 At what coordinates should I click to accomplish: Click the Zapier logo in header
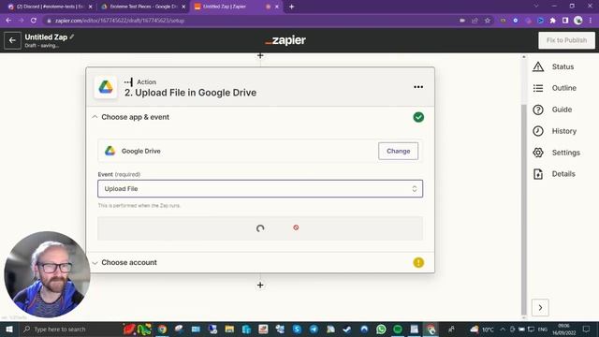(285, 40)
